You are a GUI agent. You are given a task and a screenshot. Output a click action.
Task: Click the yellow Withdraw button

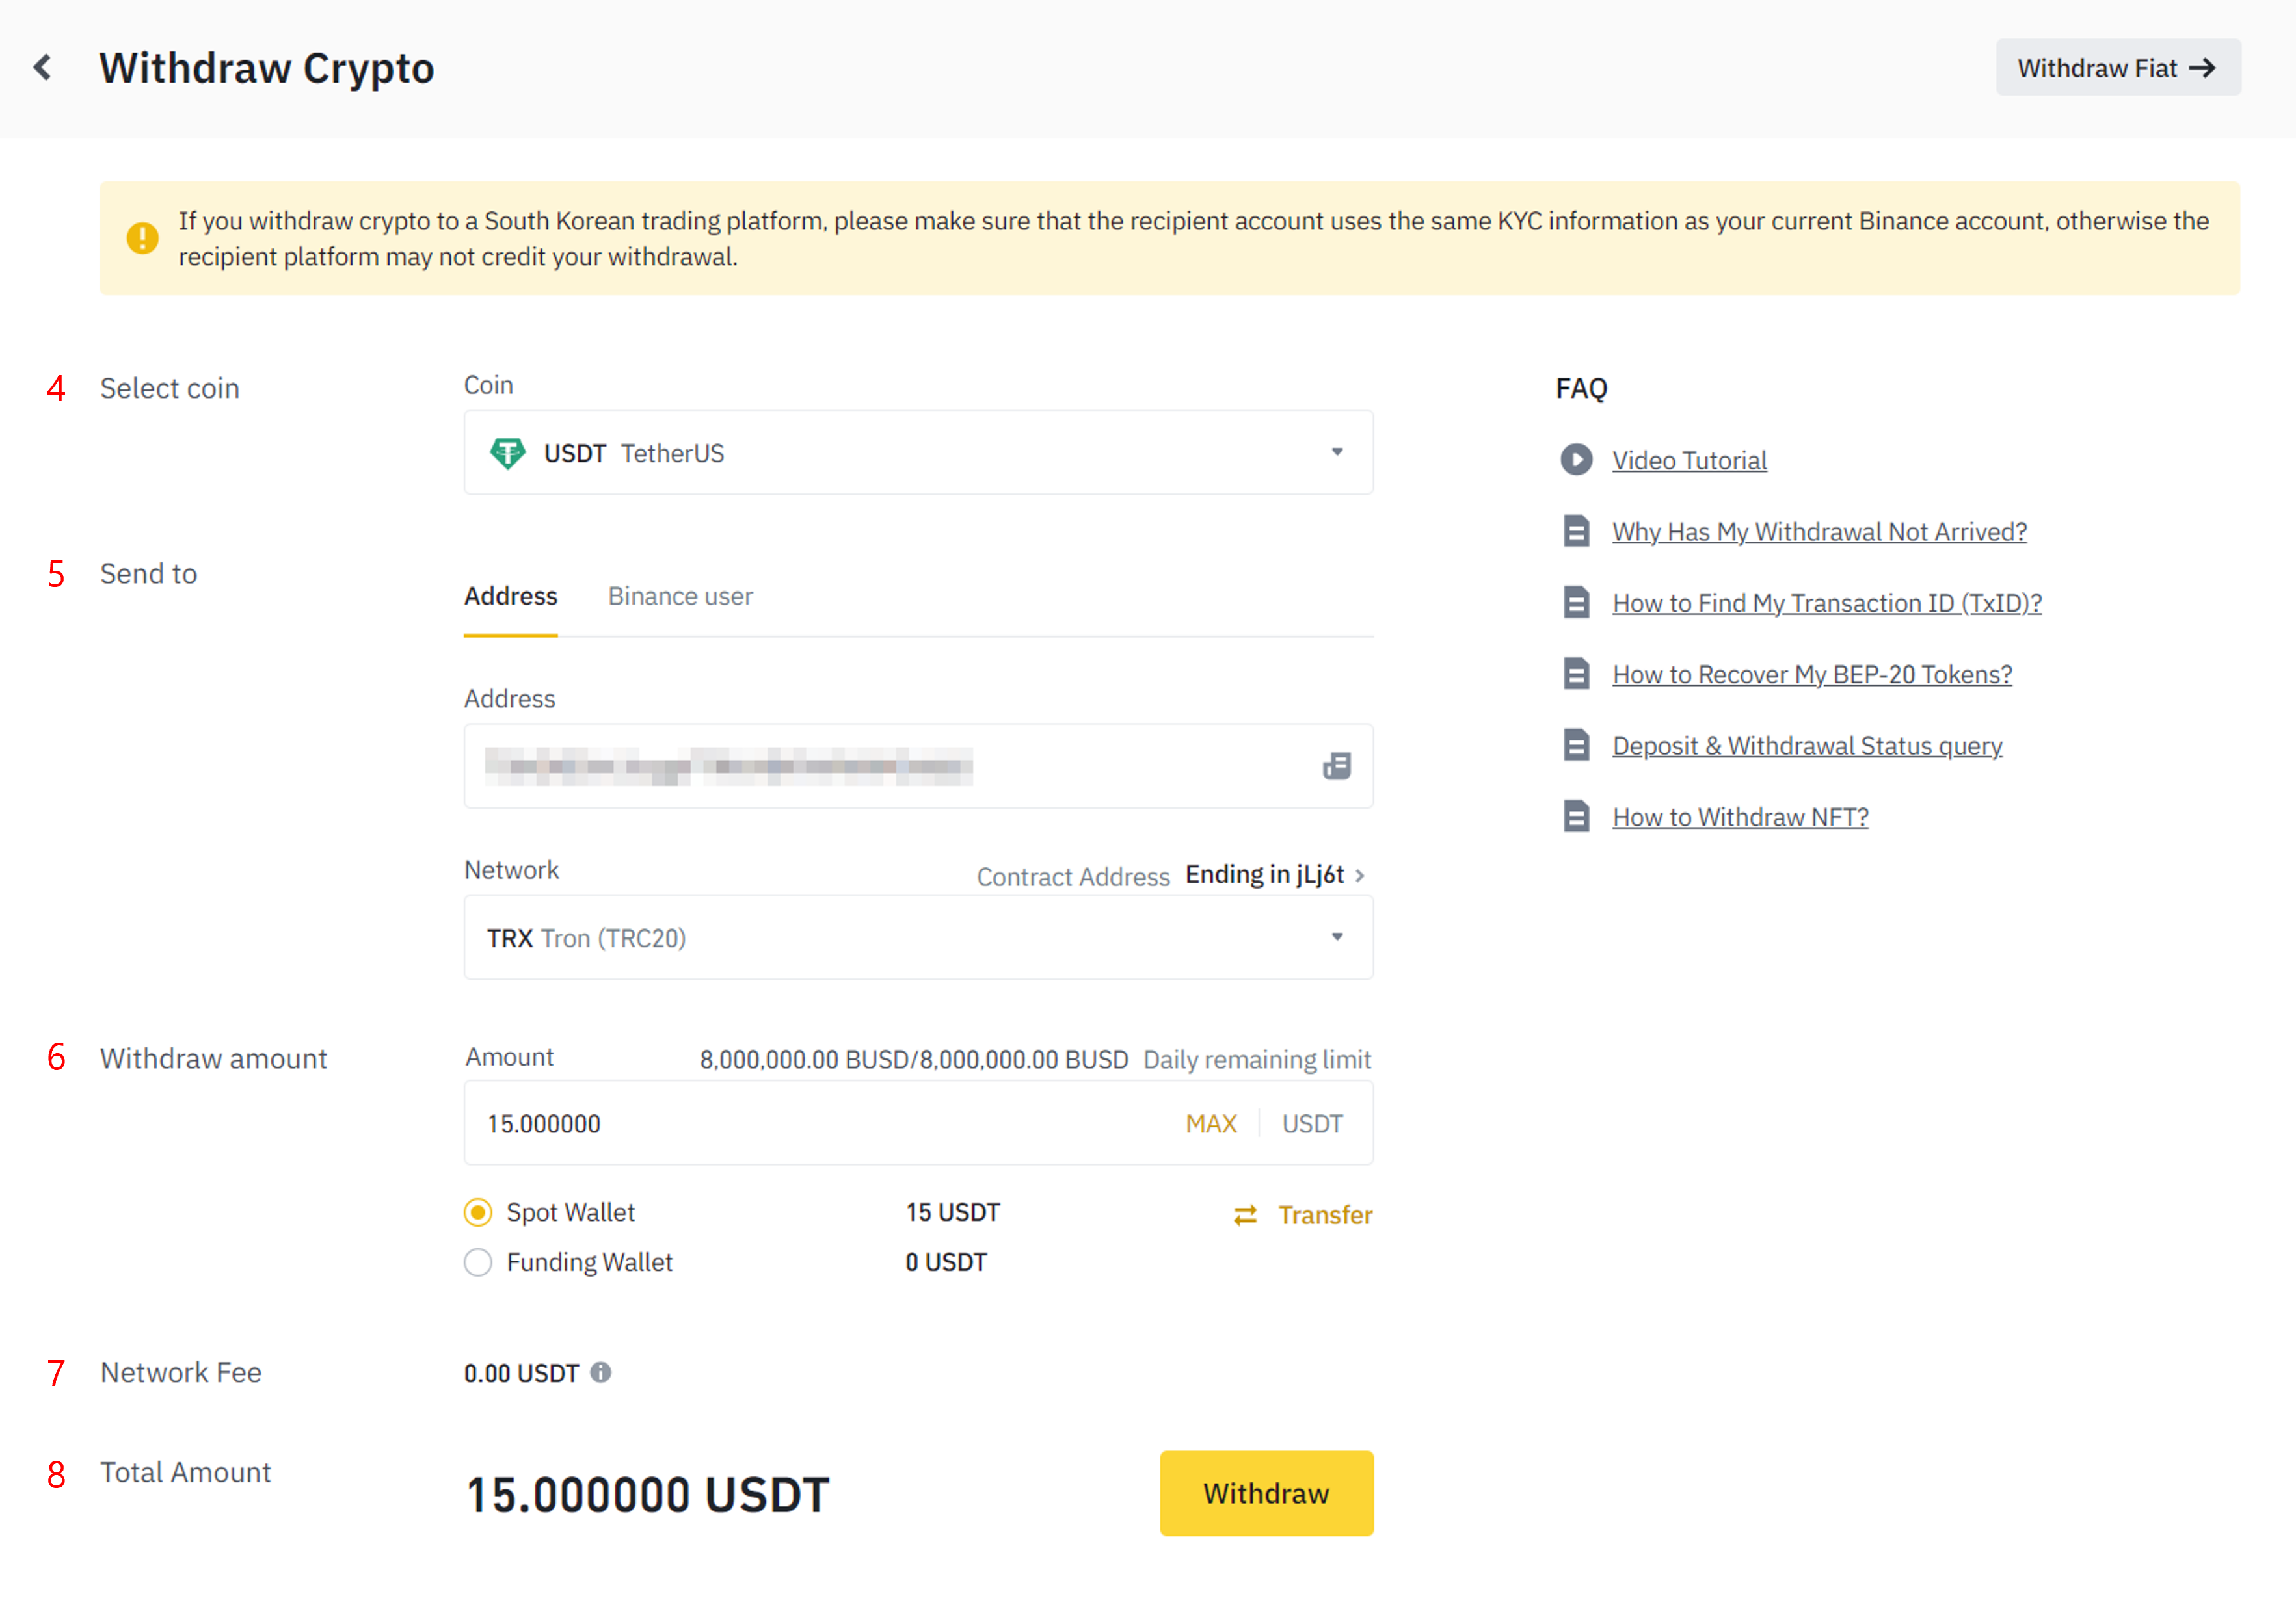tap(1266, 1493)
